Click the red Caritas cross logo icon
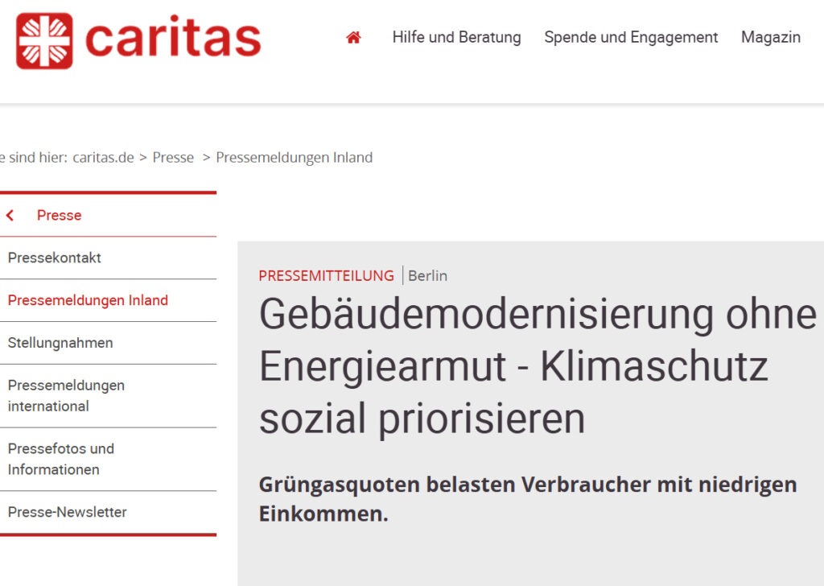824x586 pixels. 44,40
